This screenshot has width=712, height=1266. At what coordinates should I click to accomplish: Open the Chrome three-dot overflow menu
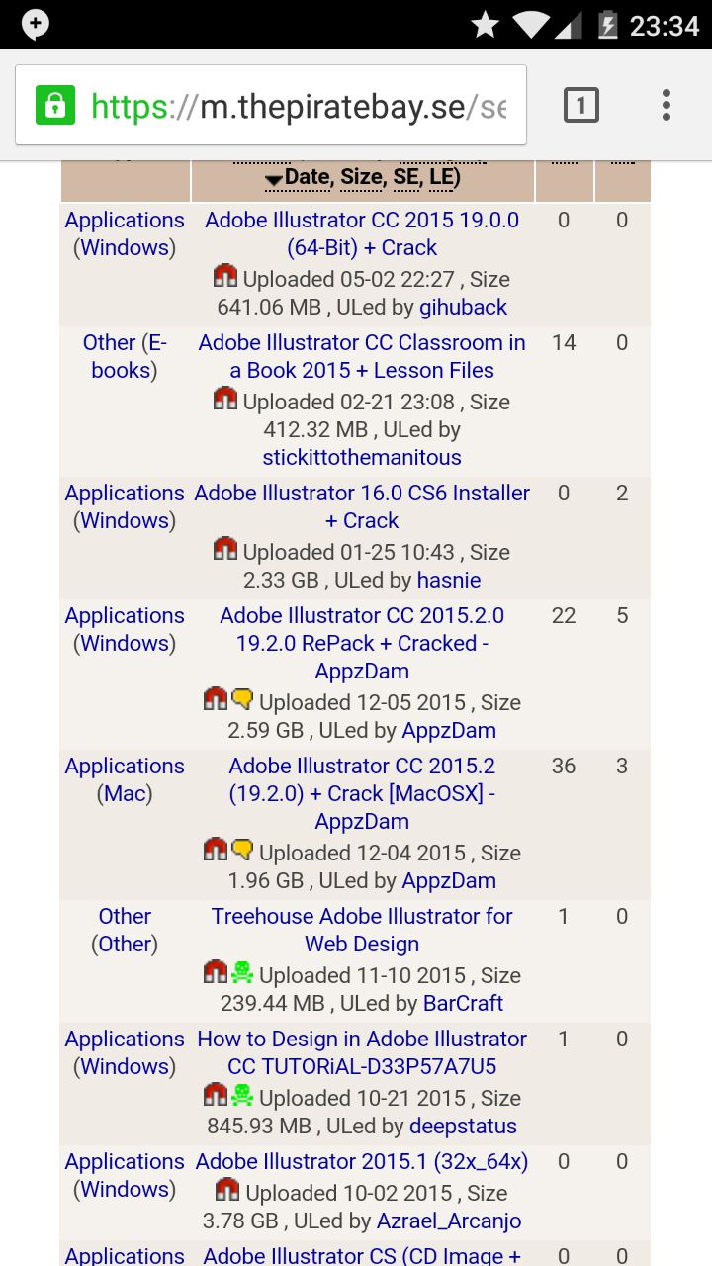667,105
